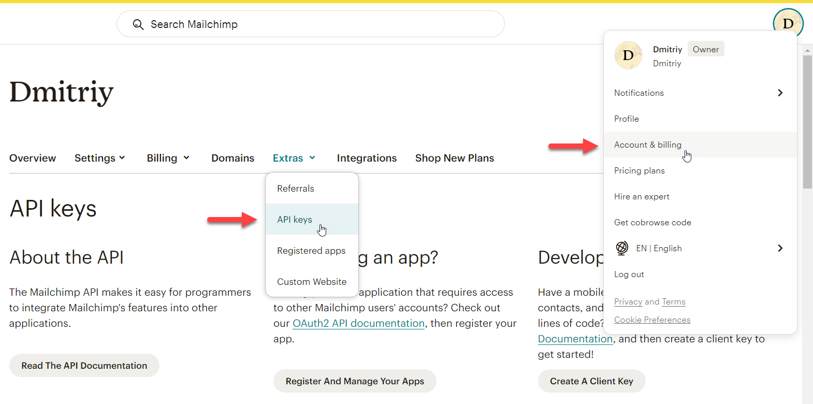813x404 pixels.
Task: Click the API keys page heading
Action: [x=53, y=209]
